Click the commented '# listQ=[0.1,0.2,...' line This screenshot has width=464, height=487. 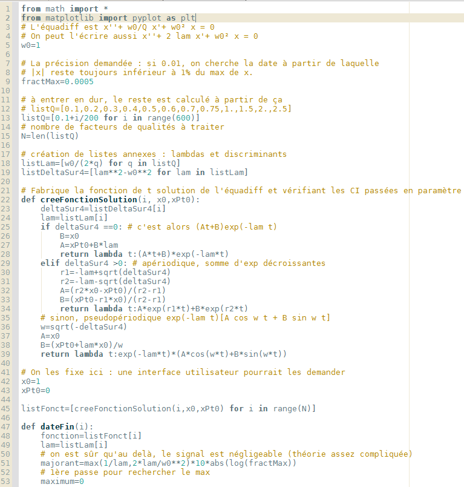(156, 109)
